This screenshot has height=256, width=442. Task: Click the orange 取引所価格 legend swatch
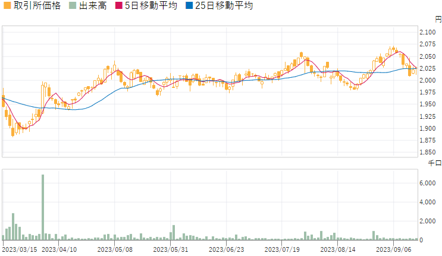(x=7, y=5)
